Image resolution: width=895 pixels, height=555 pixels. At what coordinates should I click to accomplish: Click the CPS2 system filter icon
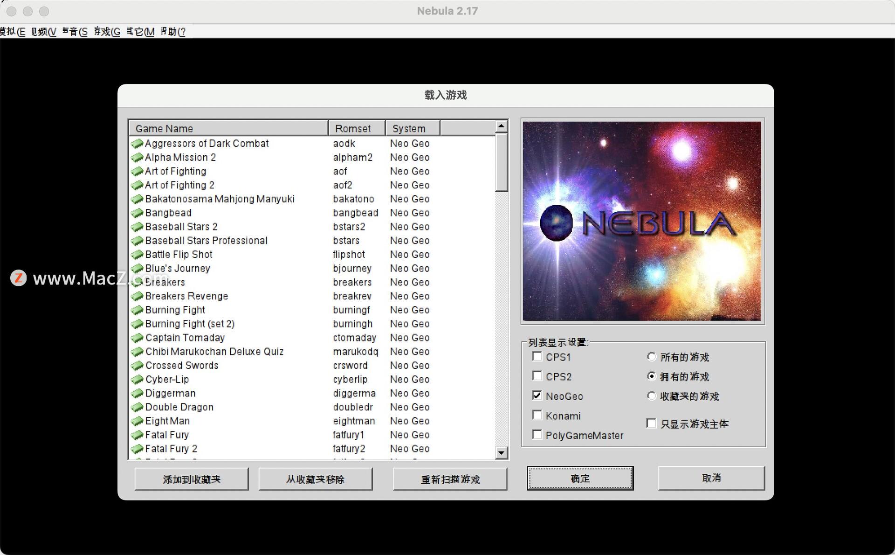click(536, 377)
